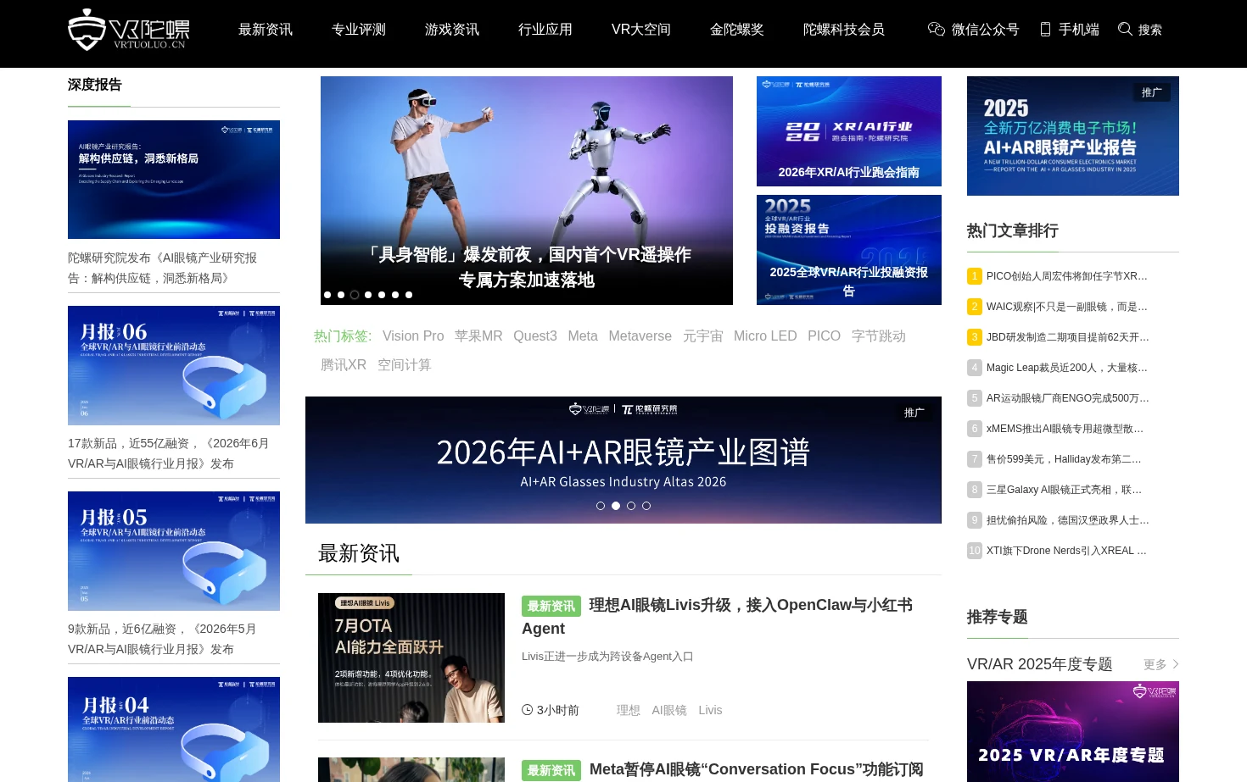Click the 元宇宙 hot tag
The image size is (1247, 782).
[x=703, y=336]
